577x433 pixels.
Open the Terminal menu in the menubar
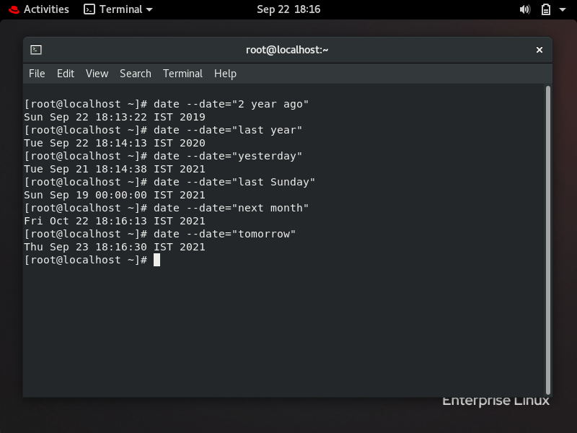182,74
